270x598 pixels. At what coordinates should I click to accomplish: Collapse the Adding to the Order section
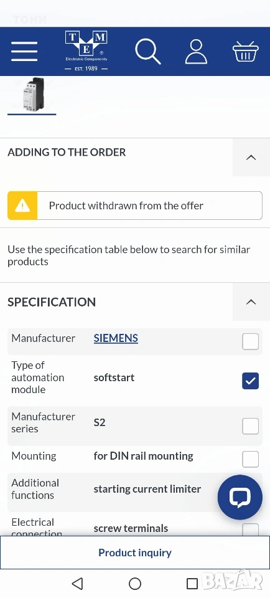251,157
